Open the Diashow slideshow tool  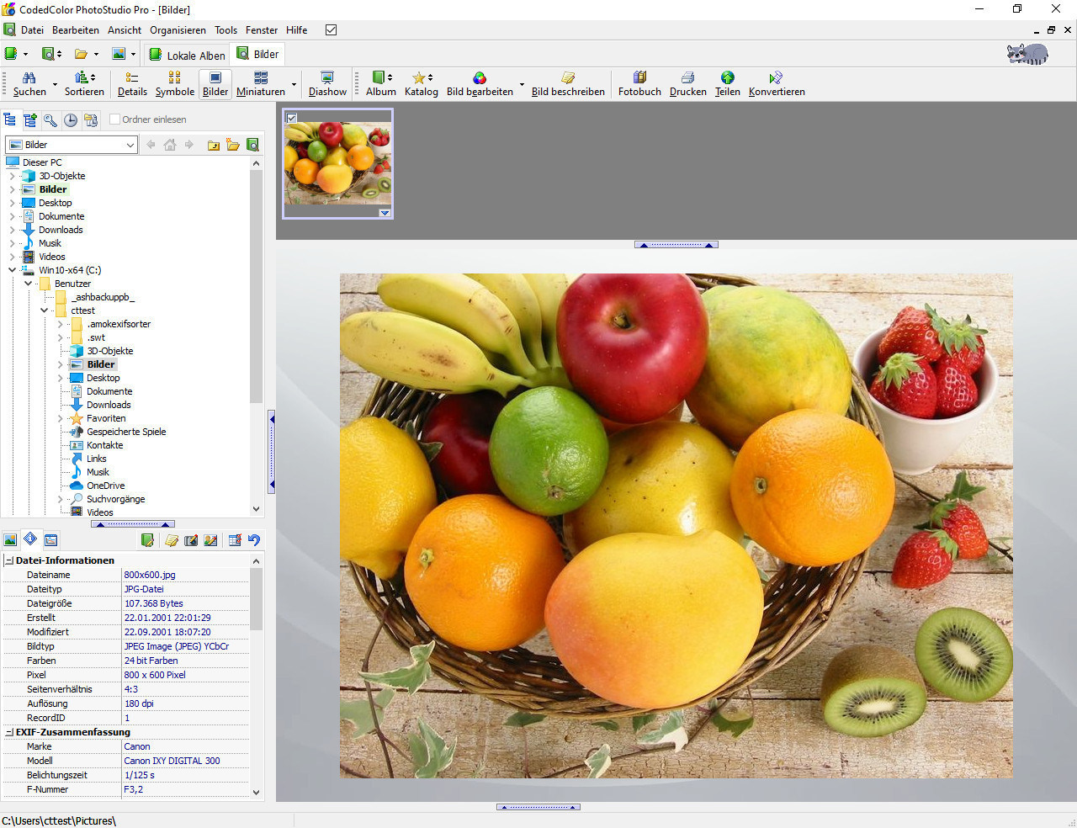[327, 83]
